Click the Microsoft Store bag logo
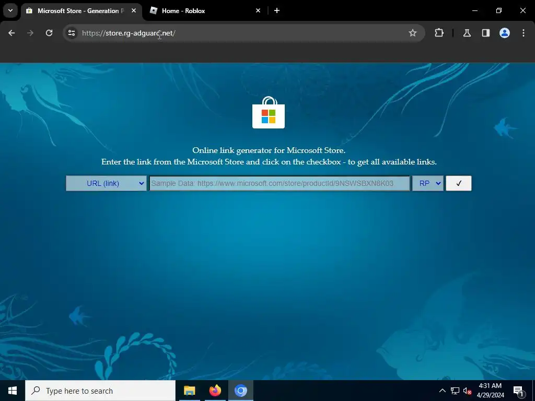 (x=269, y=113)
